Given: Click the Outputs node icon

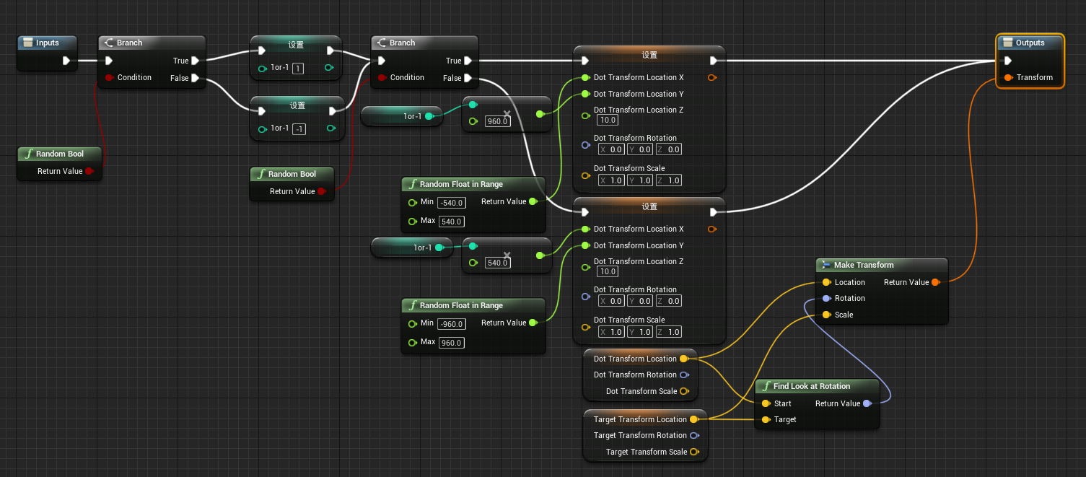Looking at the screenshot, I should [x=1007, y=43].
